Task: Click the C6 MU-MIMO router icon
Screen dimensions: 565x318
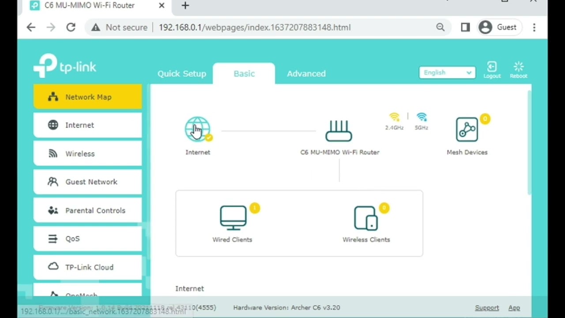Action: click(339, 131)
